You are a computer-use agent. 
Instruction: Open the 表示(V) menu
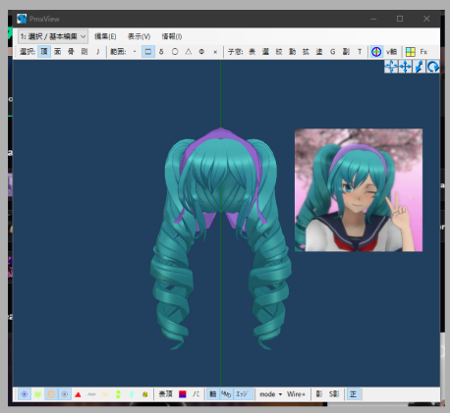[x=139, y=36]
